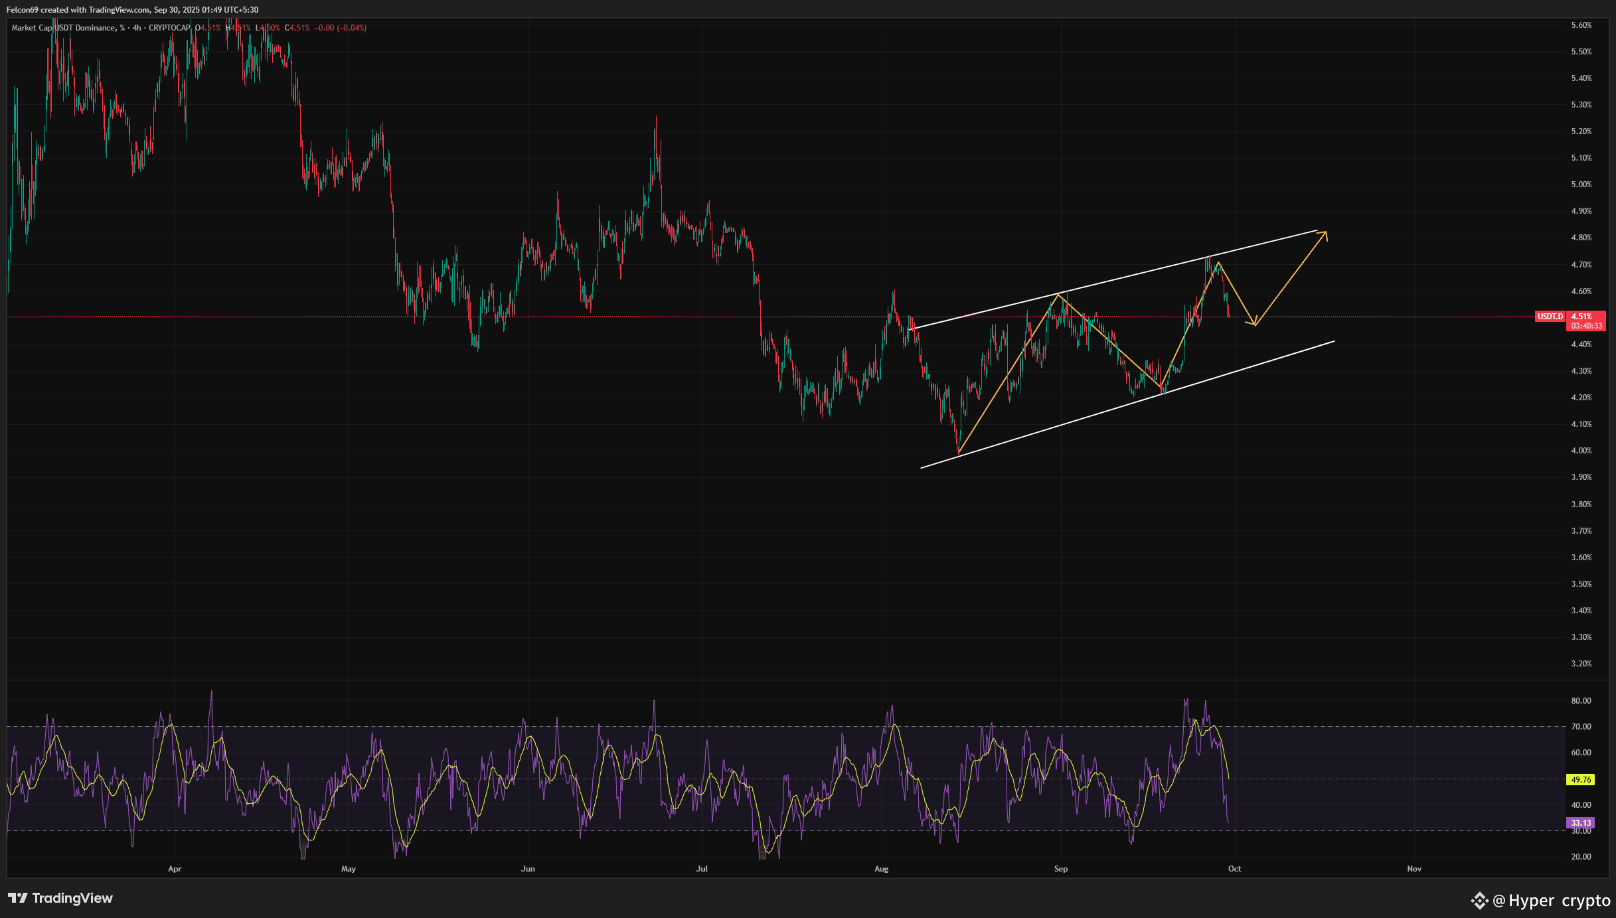Click the 5.00% price scale label

tap(1581, 185)
